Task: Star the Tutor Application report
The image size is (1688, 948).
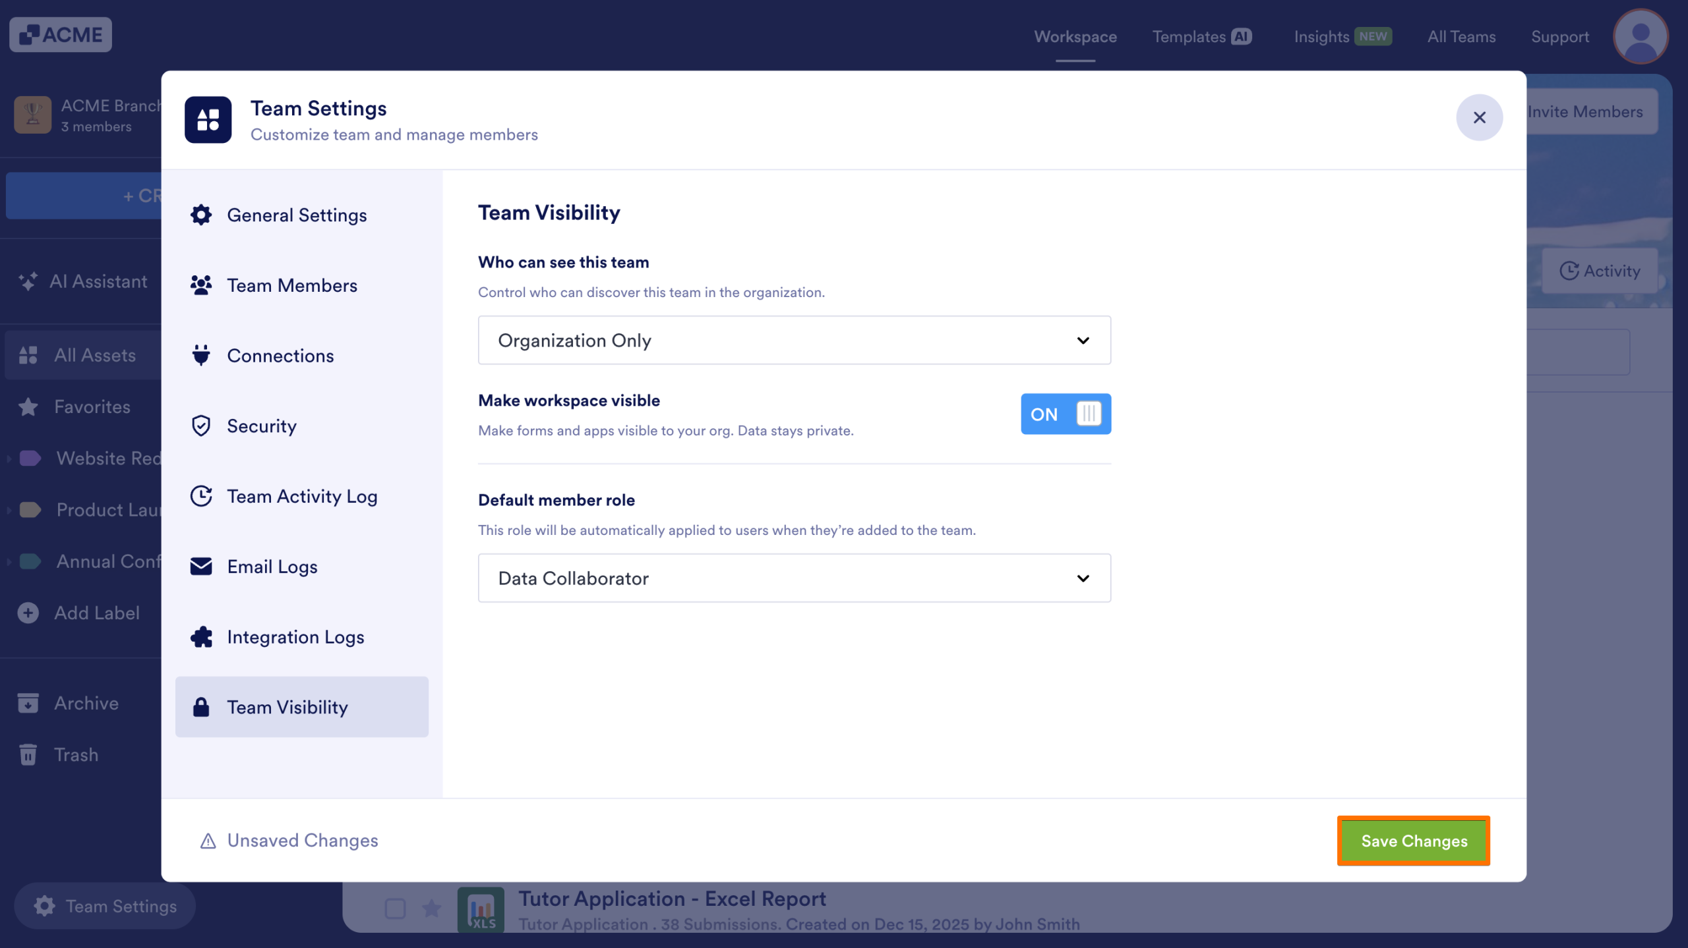Action: point(432,908)
